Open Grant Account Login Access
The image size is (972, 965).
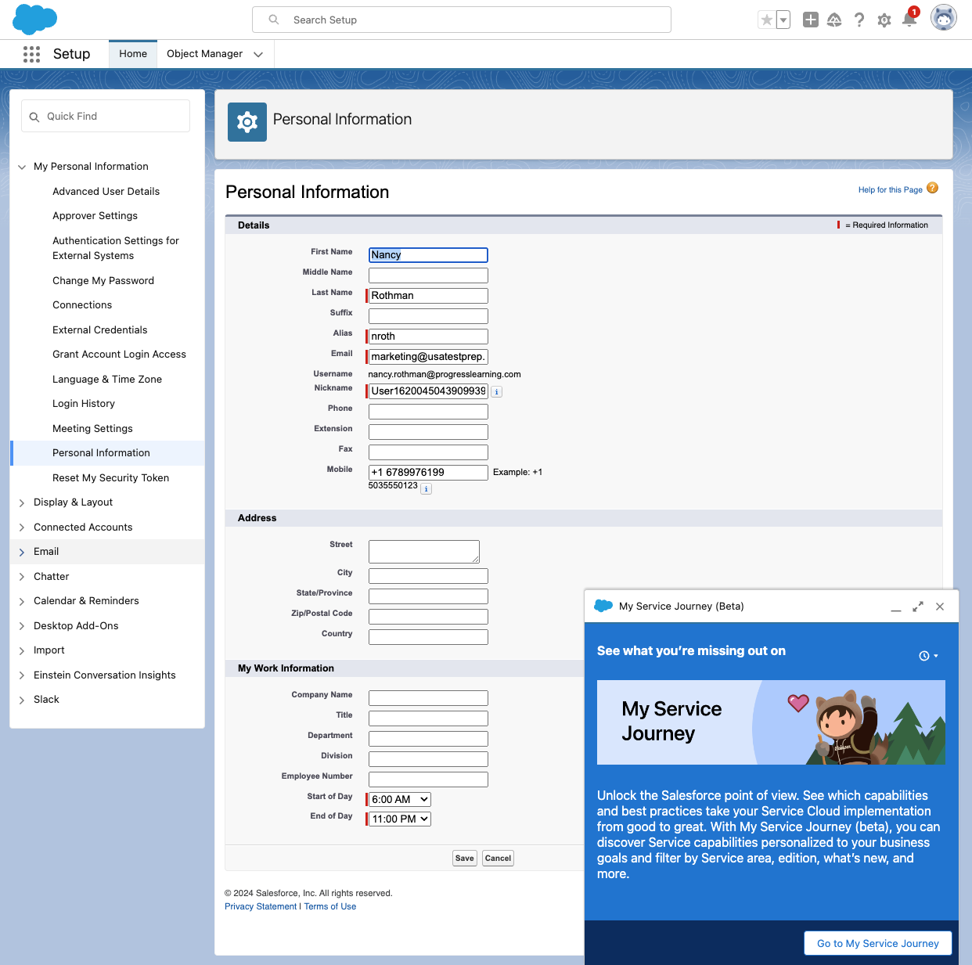tap(119, 354)
